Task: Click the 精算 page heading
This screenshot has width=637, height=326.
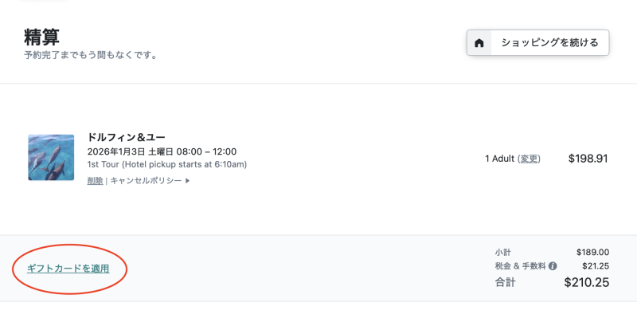Action: point(42,36)
